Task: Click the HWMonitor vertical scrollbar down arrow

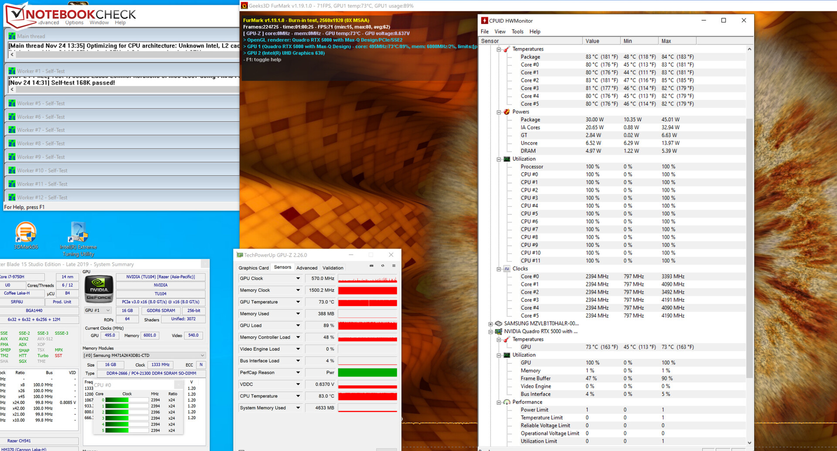Action: pos(749,443)
